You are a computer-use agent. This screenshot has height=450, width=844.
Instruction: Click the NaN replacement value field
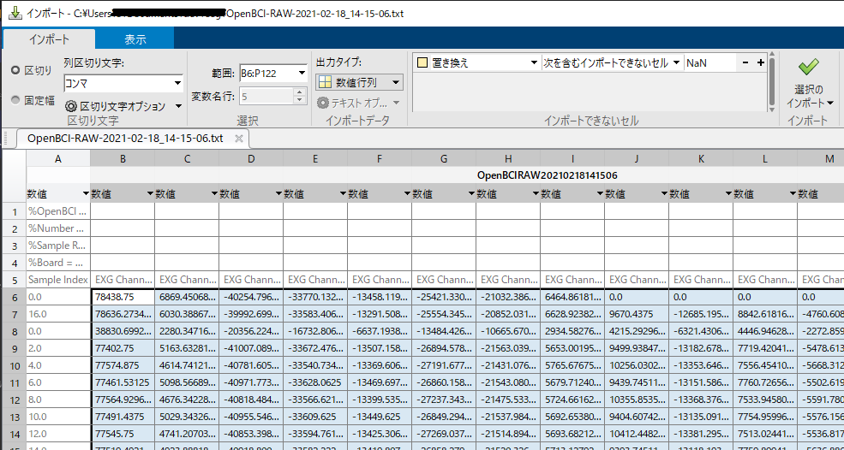coord(710,63)
